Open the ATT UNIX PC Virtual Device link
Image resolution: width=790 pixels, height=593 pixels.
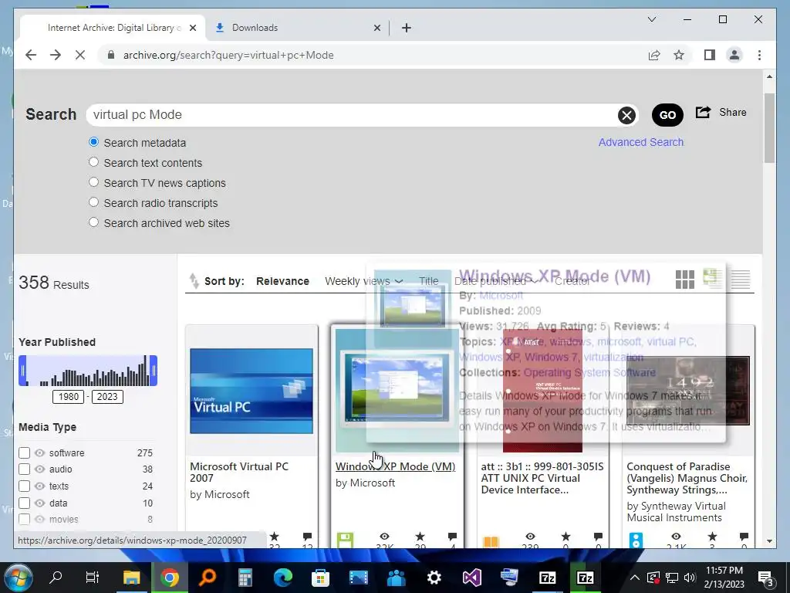(x=542, y=478)
